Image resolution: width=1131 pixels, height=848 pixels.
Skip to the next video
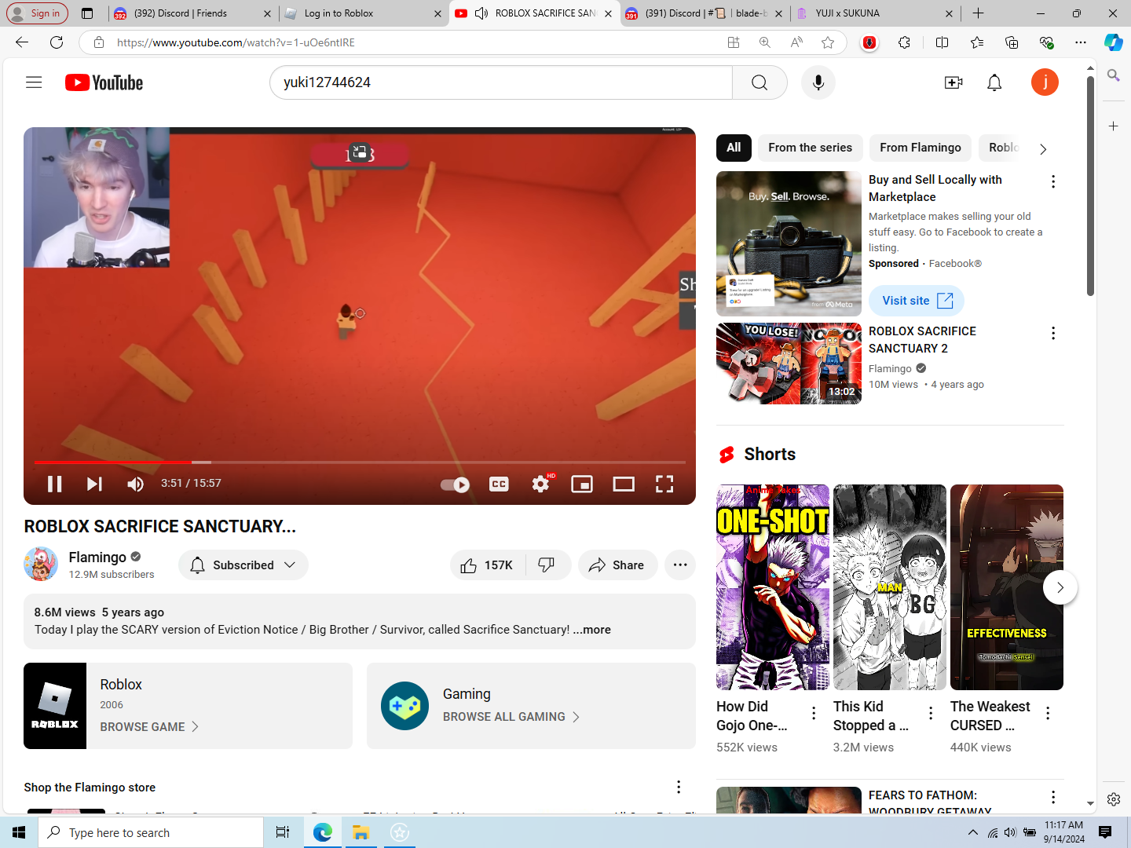tap(94, 484)
